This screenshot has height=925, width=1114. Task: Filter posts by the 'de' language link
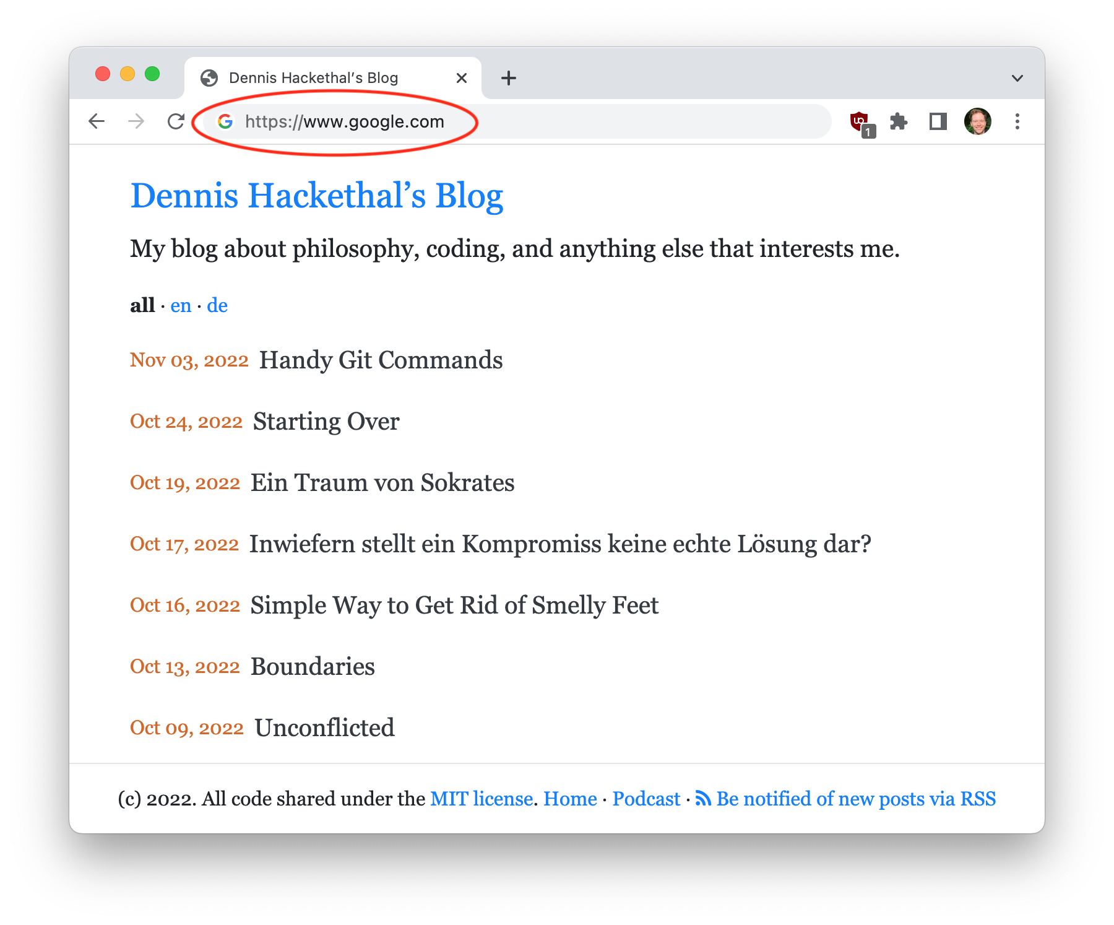click(x=217, y=305)
